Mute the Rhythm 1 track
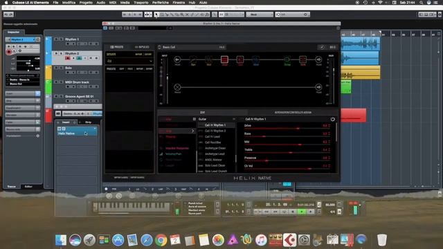443x249 pixels. point(56,39)
